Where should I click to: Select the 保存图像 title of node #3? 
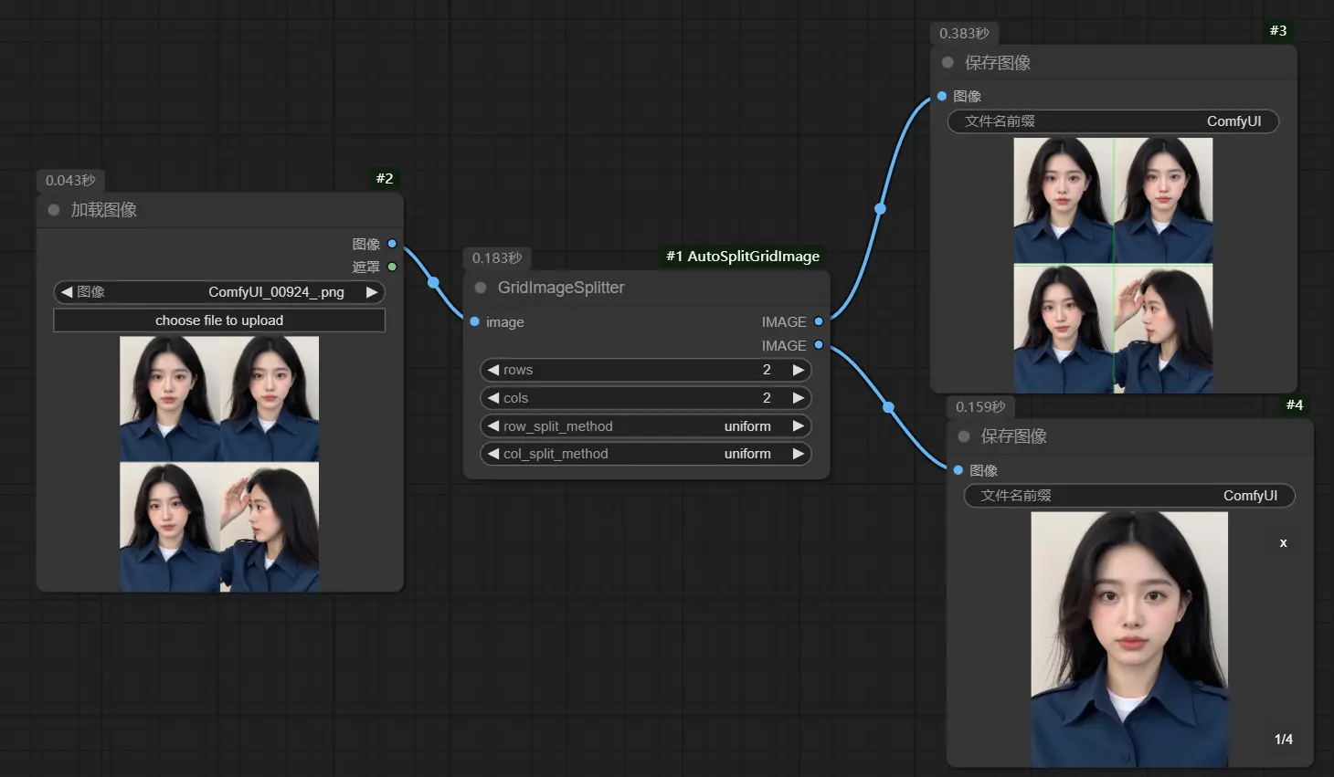click(998, 63)
